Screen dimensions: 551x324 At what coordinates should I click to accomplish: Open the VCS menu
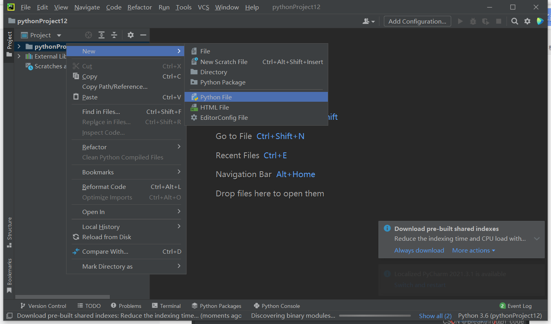click(x=203, y=7)
